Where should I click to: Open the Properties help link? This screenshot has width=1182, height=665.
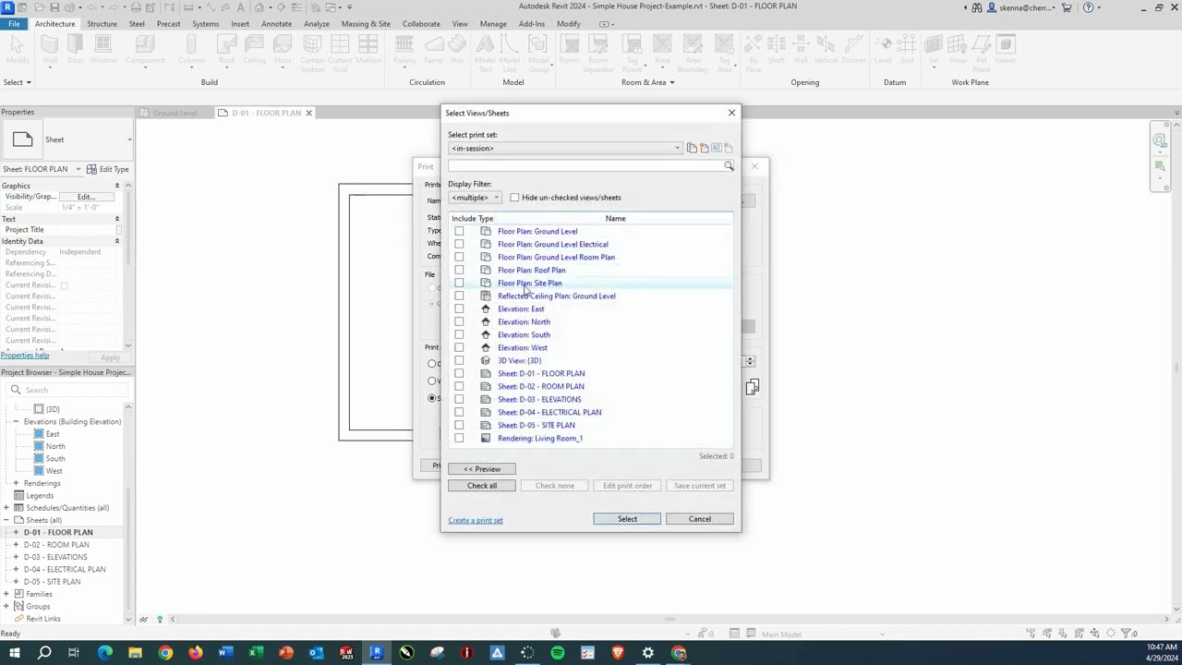(25, 356)
